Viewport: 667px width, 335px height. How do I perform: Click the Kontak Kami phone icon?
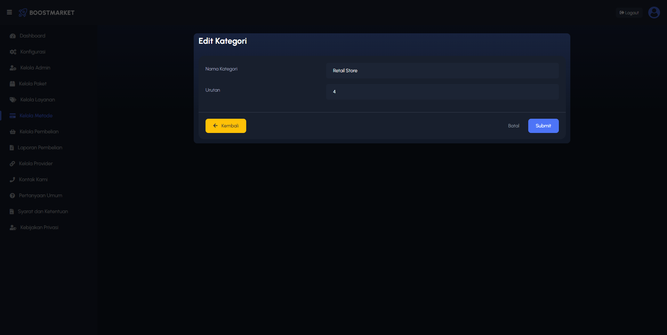(13, 179)
